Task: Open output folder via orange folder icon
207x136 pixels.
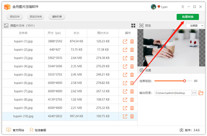Action: 201,93
